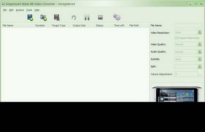Click the Volume Adjustment value field
Viewport: 205px width, 132px height.
186,74
